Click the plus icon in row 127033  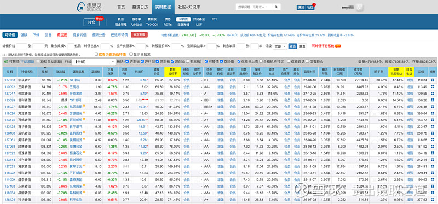tap(433, 80)
